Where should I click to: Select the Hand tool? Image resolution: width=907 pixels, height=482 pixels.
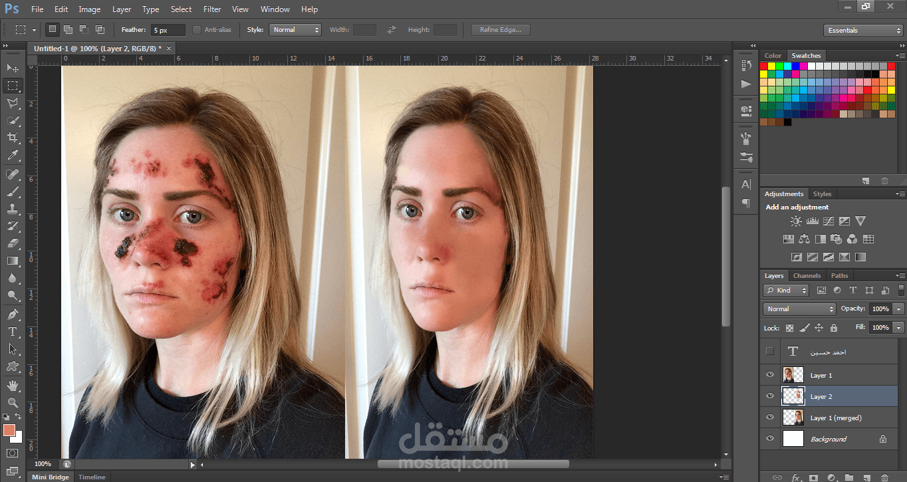pos(13,385)
